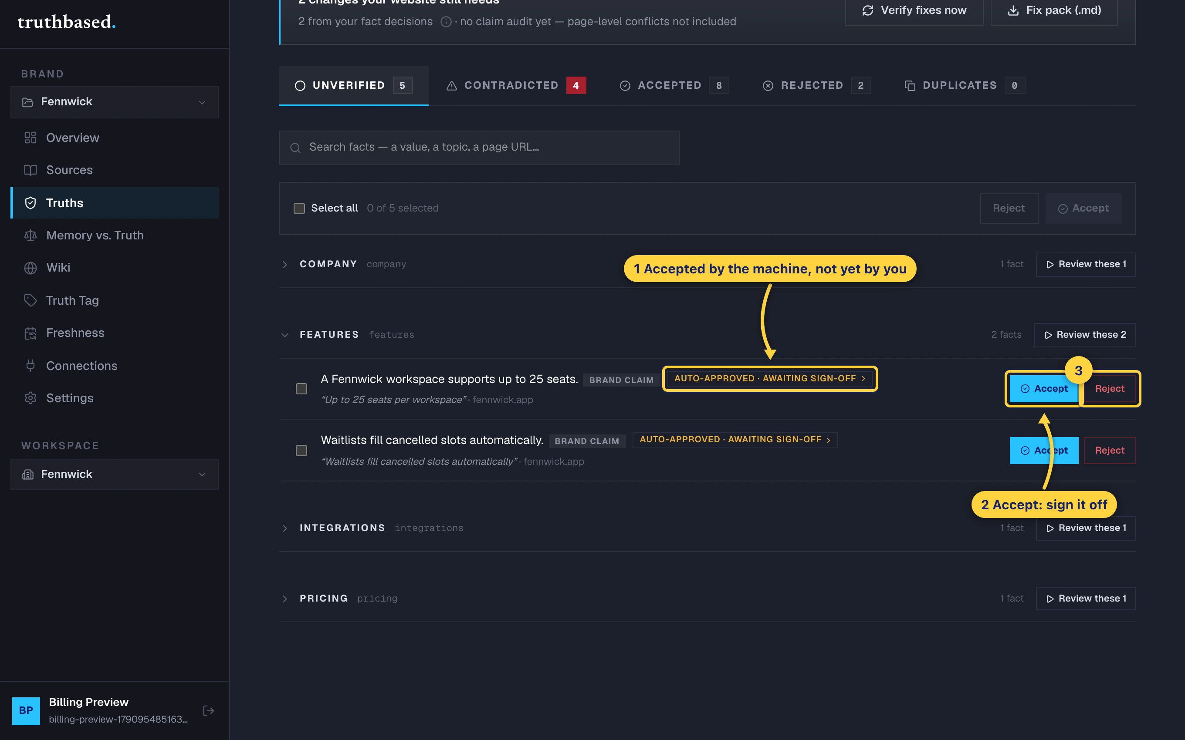Accept the Waitlists fact
Screen dimensions: 1185x740
1044,450
